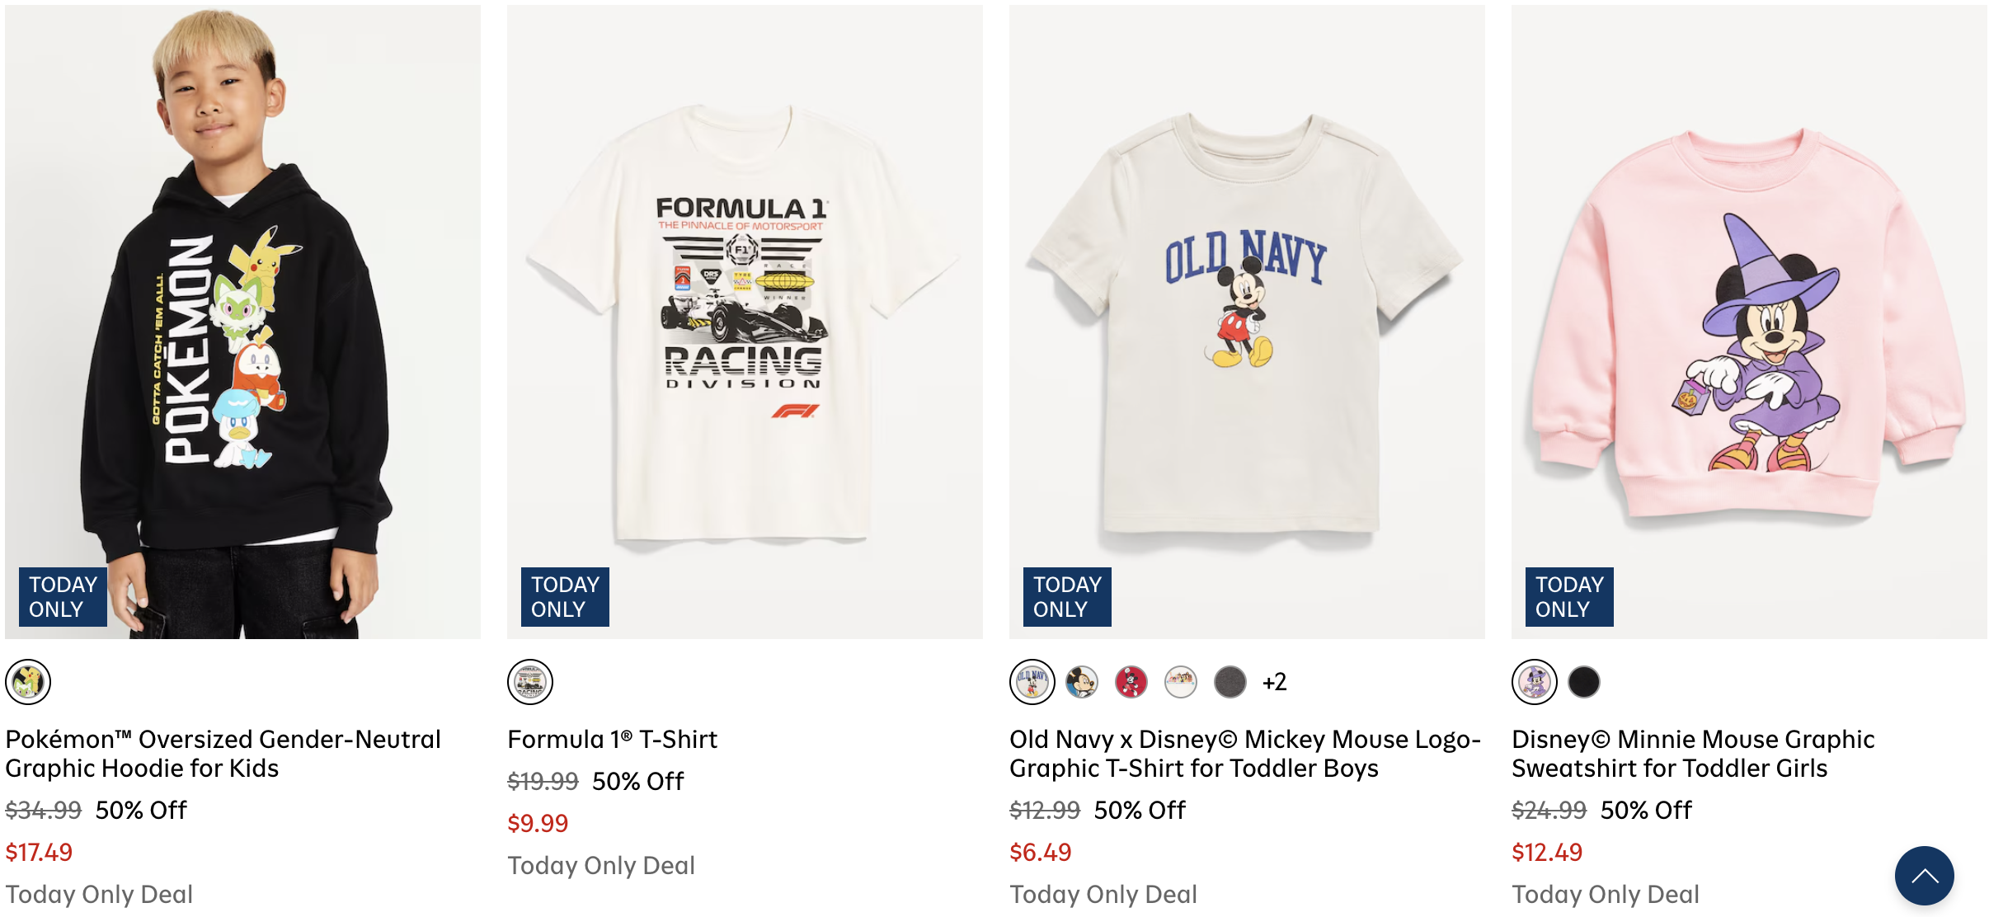
Task: Select the Formula 1 shirt color swatch
Action: pyautogui.click(x=530, y=682)
